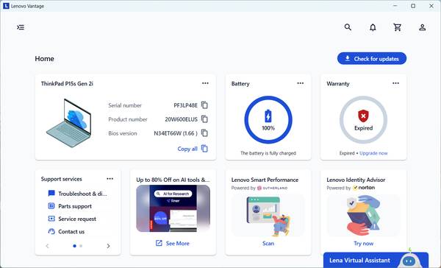Select first support services page dot

coord(74,246)
